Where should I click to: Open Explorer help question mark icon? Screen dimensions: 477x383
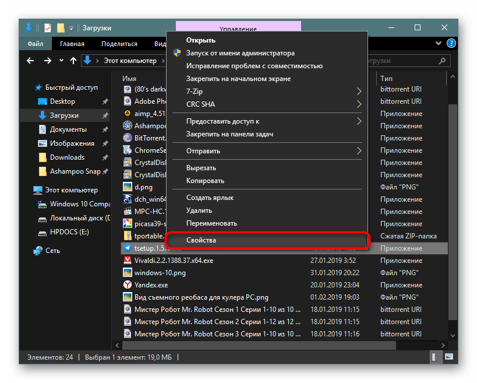click(x=450, y=44)
